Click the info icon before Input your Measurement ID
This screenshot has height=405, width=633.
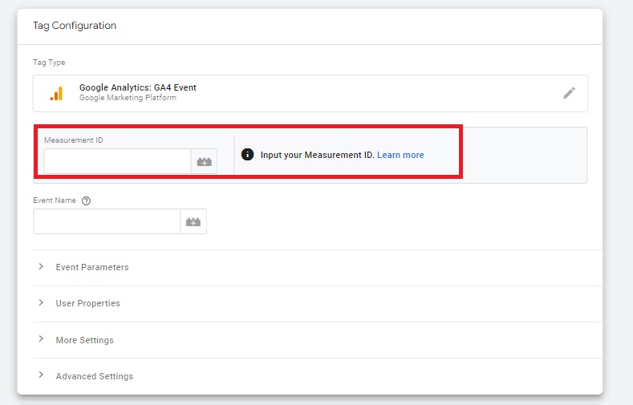coord(247,155)
